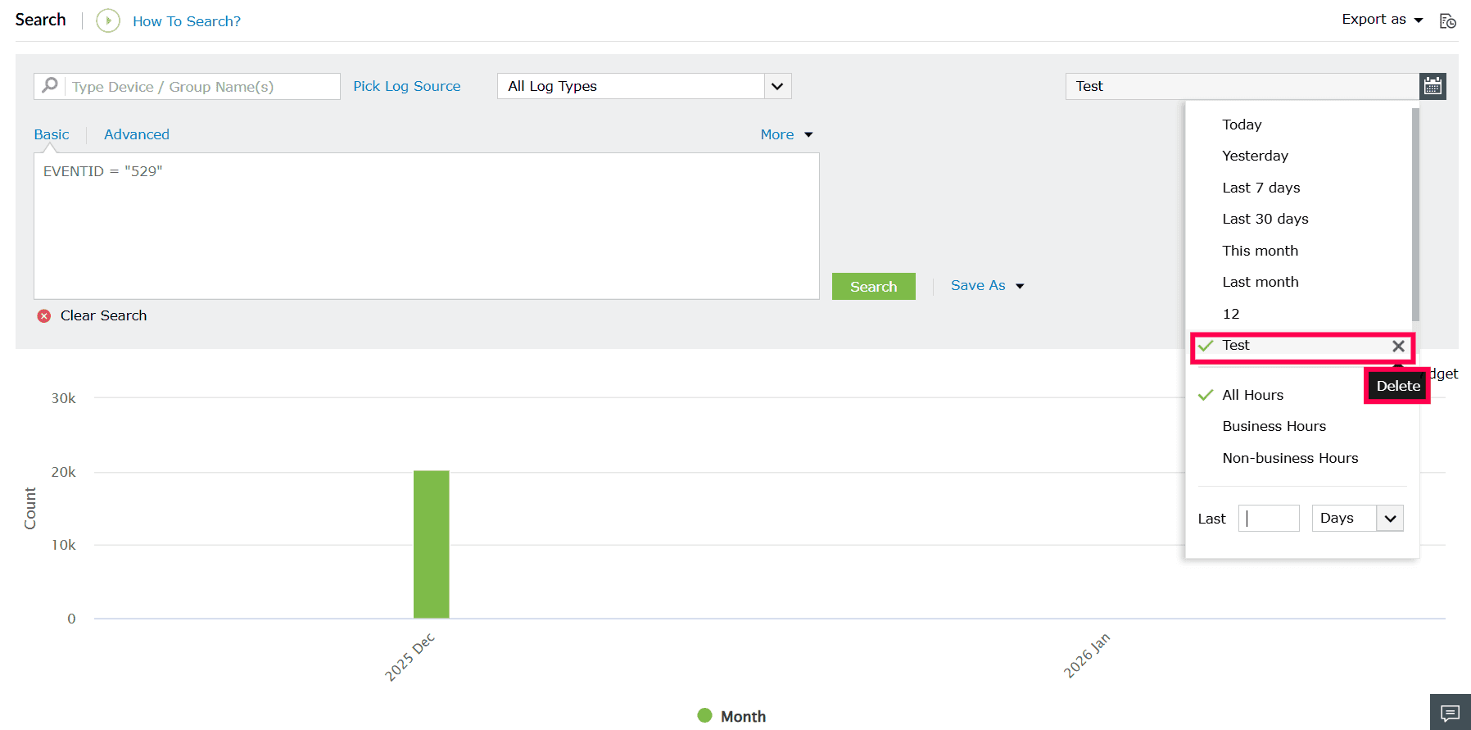Expand the Save As dropdown

987,285
